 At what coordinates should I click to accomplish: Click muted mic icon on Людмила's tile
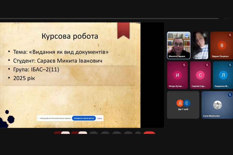click(230, 65)
